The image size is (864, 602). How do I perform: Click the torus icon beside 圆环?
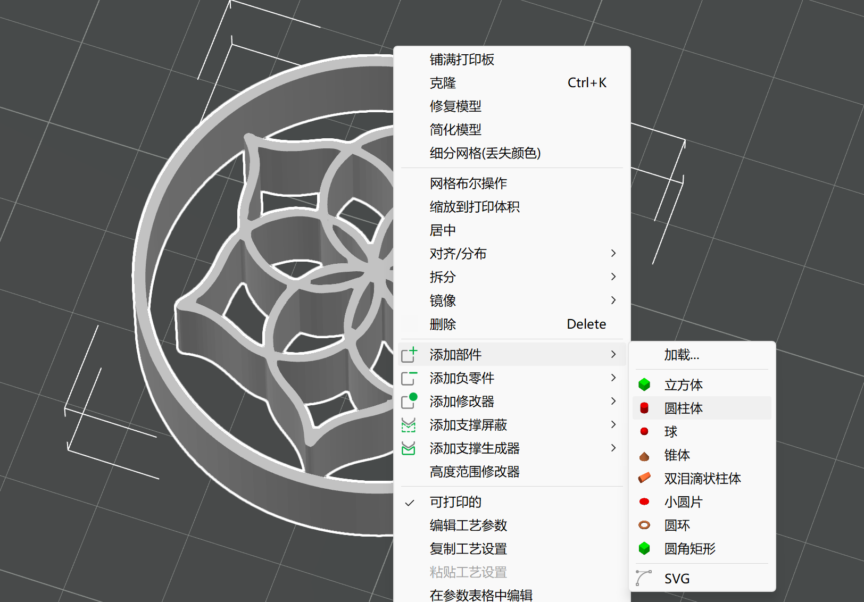(644, 525)
